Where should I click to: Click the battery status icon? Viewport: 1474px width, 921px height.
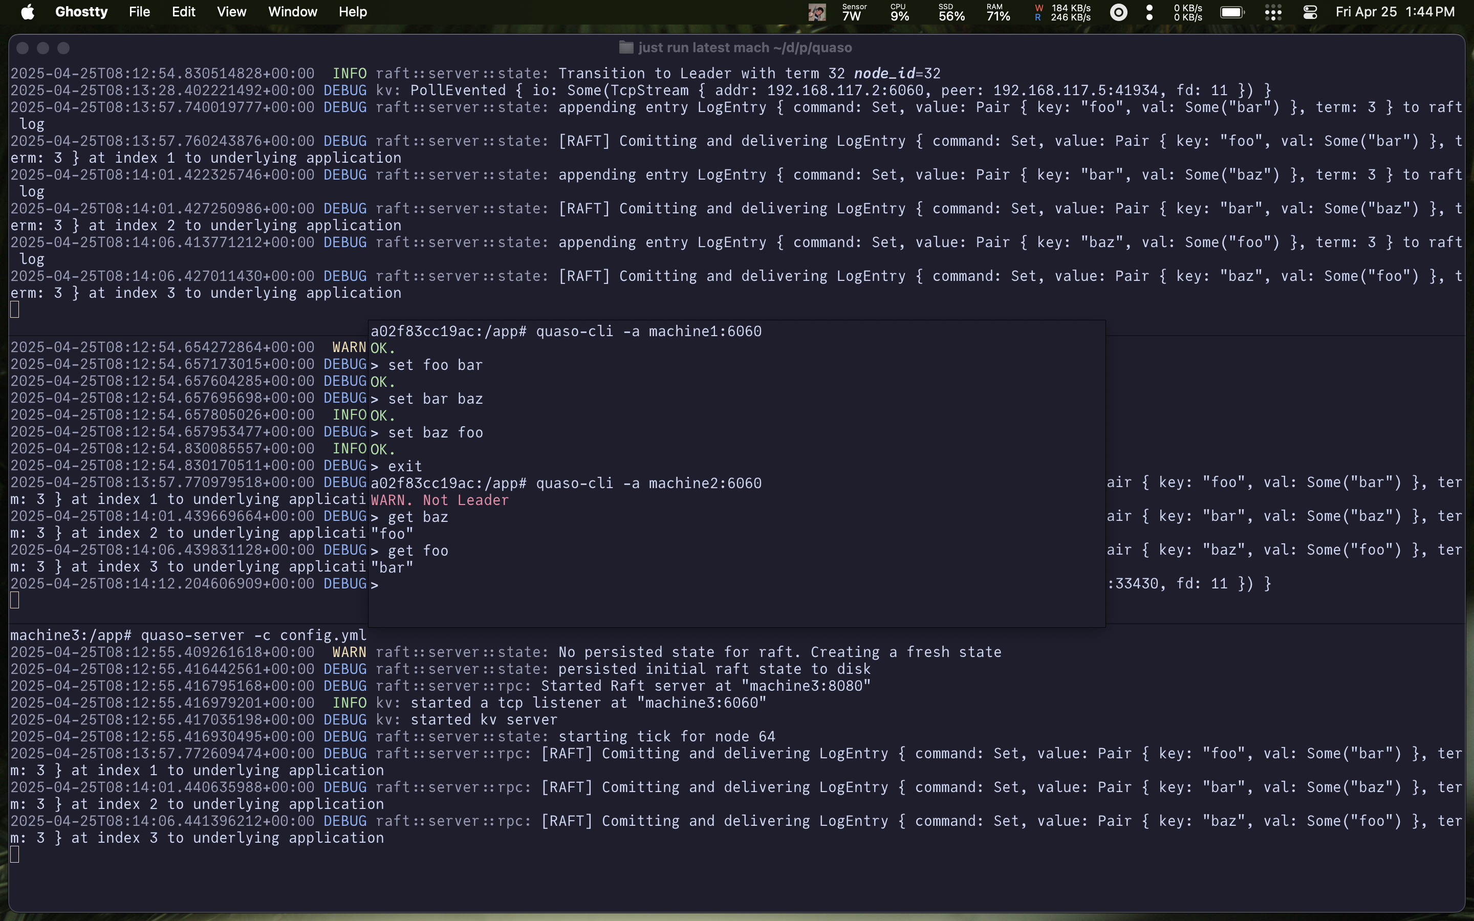(x=1231, y=12)
